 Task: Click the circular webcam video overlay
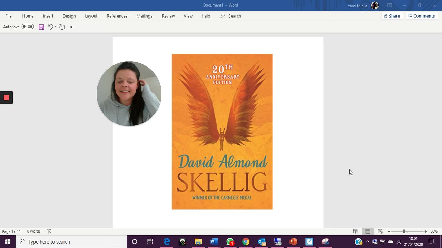tap(129, 94)
